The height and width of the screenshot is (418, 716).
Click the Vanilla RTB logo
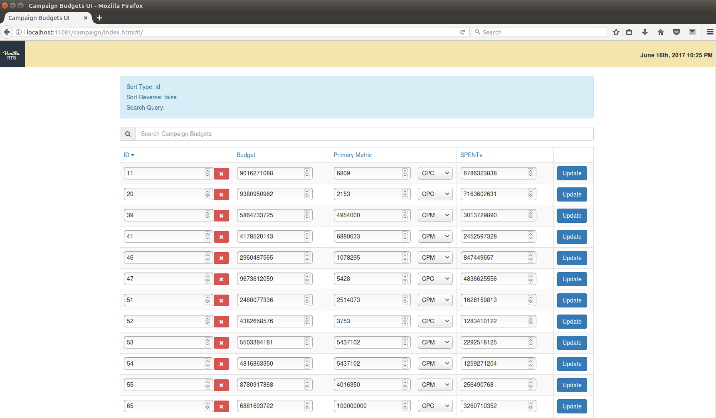point(12,54)
